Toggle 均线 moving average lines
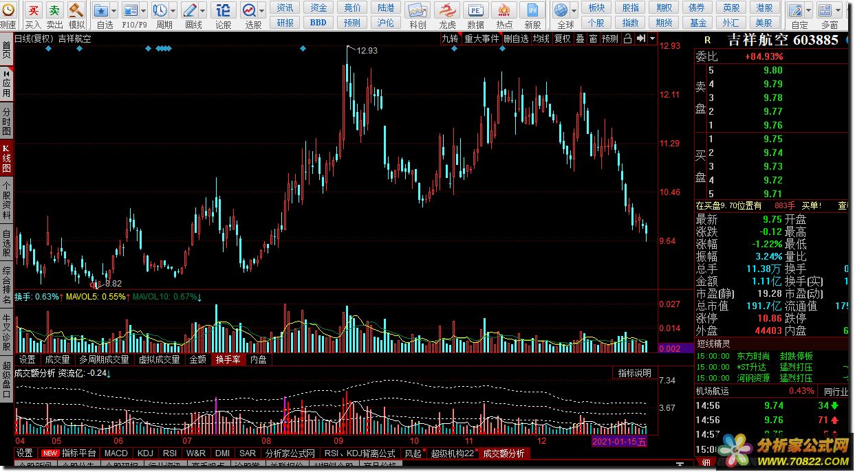Image resolution: width=855 pixels, height=472 pixels. (x=541, y=39)
